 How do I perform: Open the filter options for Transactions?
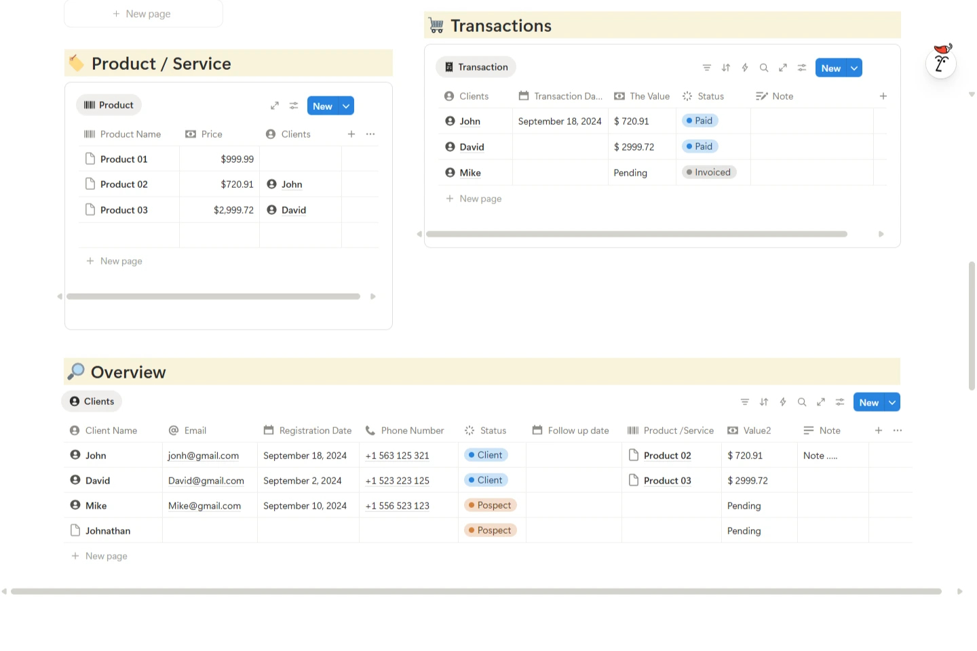706,67
